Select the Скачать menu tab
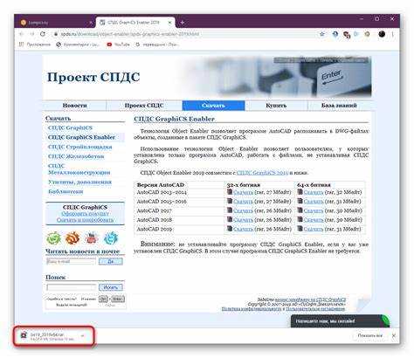This screenshot has height=358, width=414. click(x=213, y=106)
